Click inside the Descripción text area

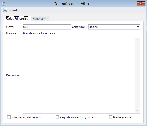pos(79,75)
